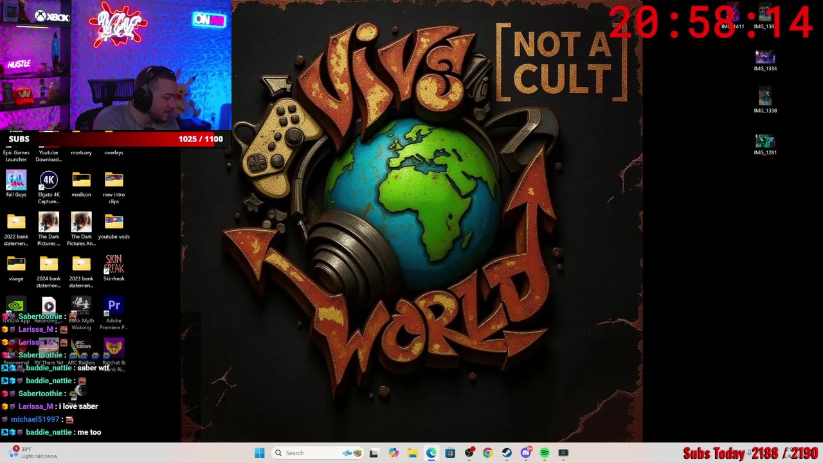Open Spotify from the taskbar

(x=545, y=453)
